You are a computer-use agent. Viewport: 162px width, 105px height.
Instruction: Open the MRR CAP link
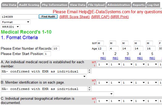pos(100,17)
